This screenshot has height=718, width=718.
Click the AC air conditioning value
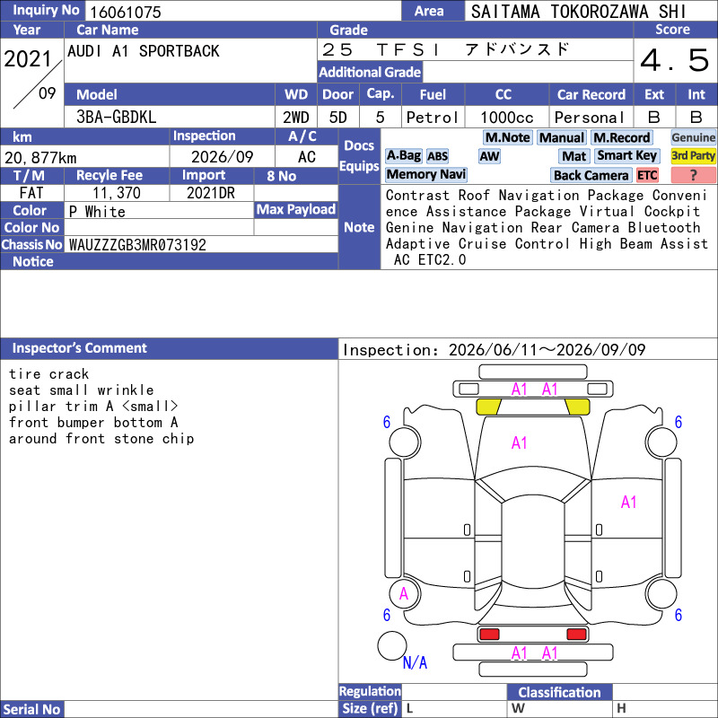pyautogui.click(x=307, y=157)
